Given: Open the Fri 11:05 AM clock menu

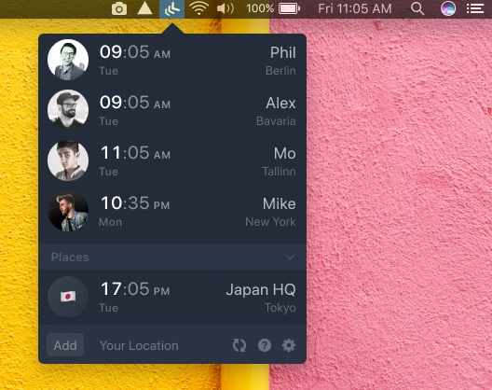Looking at the screenshot, I should pos(355,8).
